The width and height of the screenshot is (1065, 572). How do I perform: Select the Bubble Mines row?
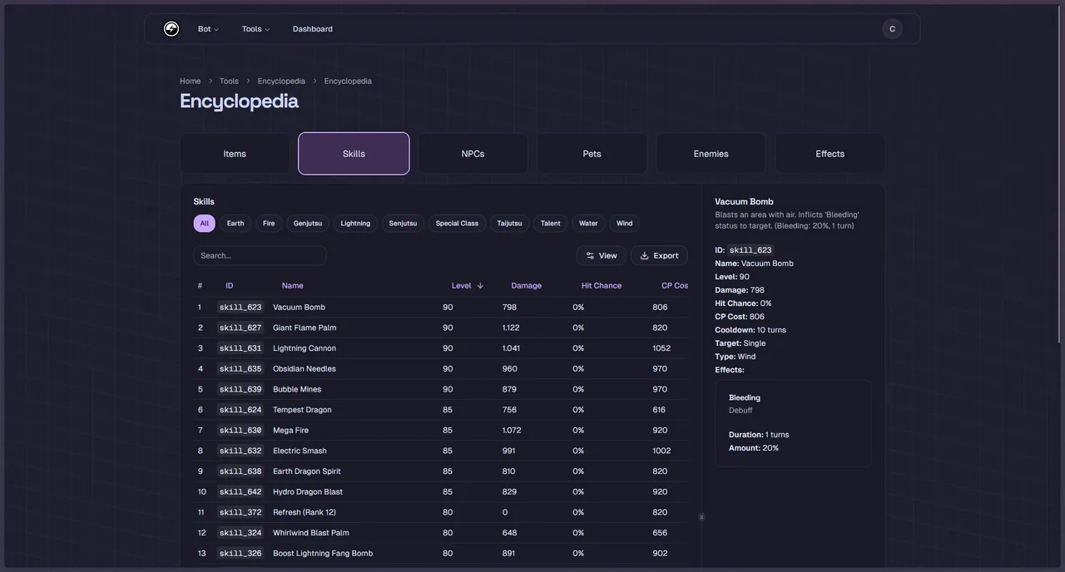coord(441,389)
